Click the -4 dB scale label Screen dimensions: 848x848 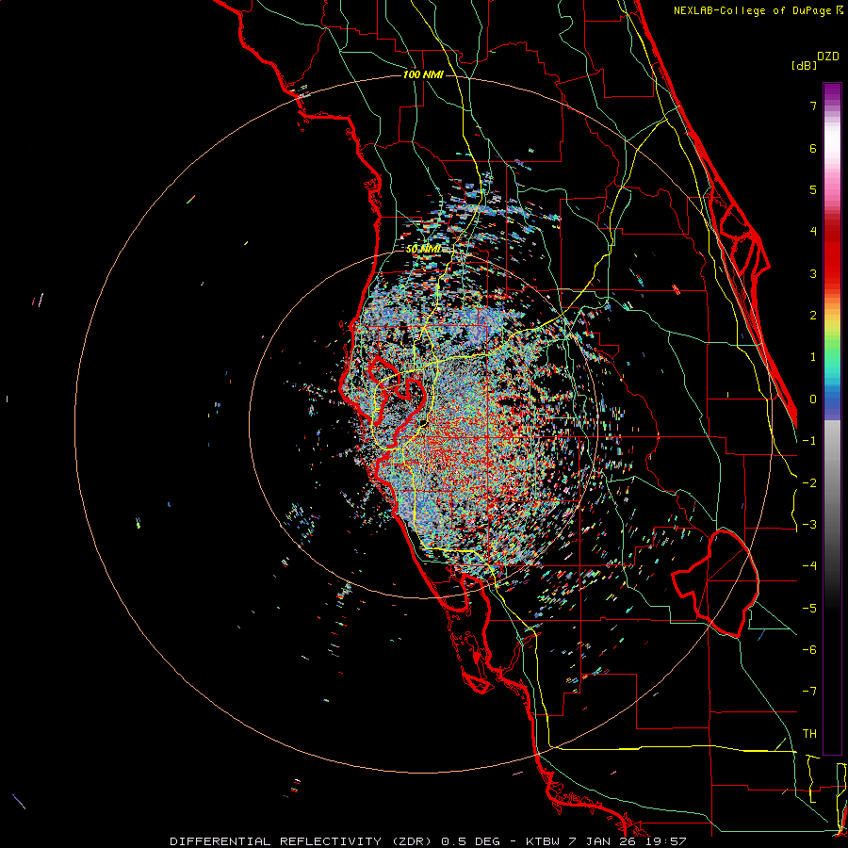pos(809,566)
